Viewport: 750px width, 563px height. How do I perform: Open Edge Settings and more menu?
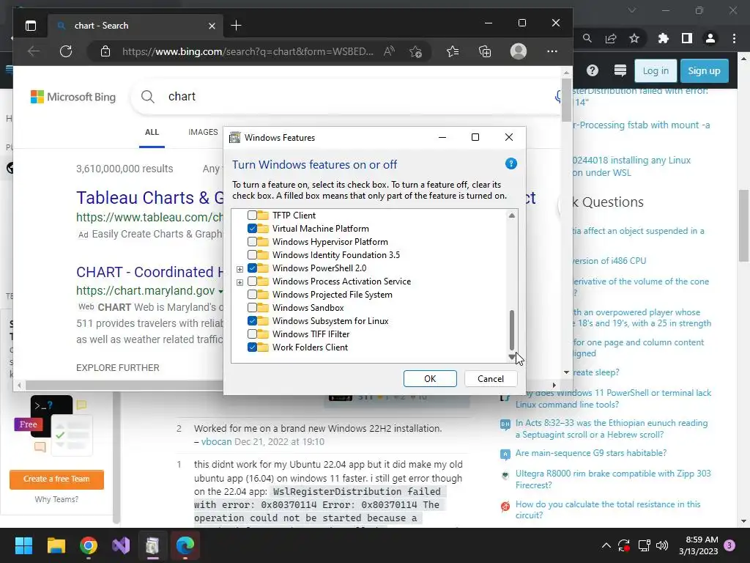pyautogui.click(x=552, y=51)
